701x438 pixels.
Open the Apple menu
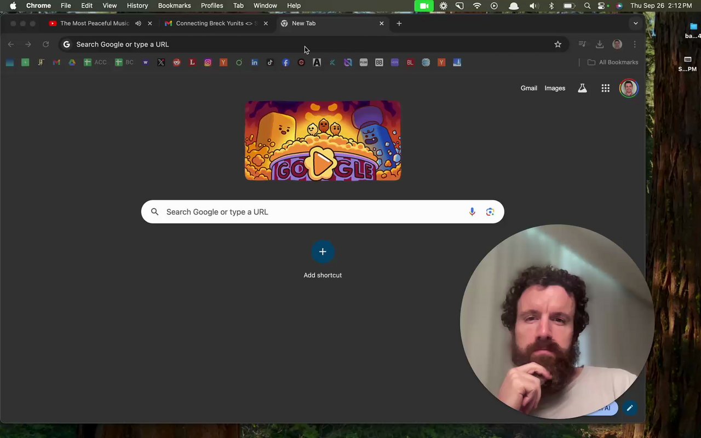(13, 5)
